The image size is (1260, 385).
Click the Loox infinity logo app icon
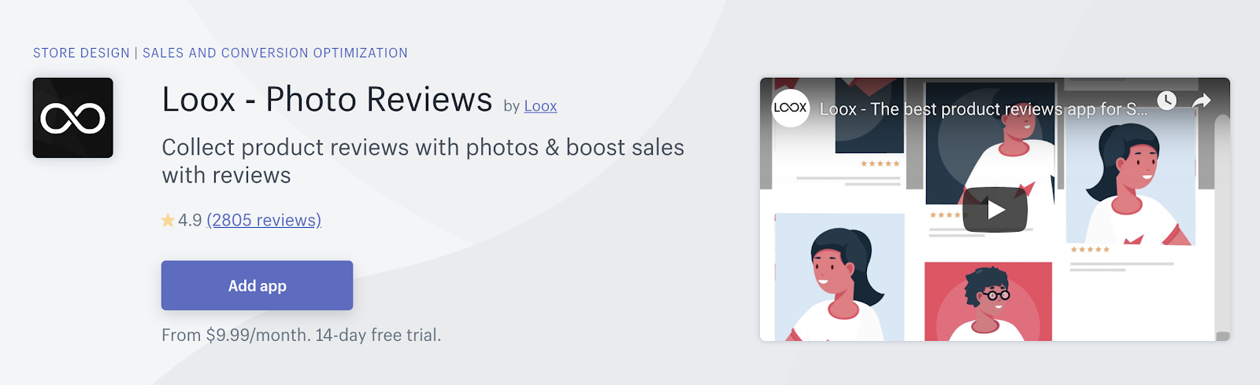pos(72,118)
